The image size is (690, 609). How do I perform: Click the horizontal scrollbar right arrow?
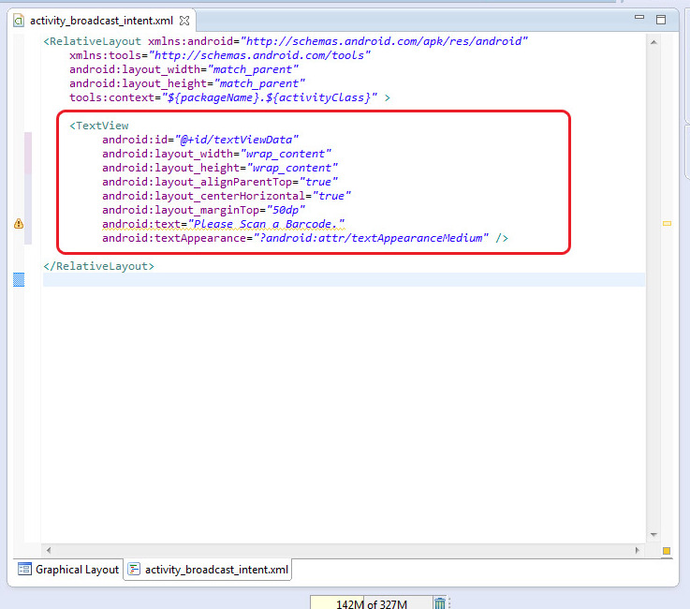click(639, 550)
